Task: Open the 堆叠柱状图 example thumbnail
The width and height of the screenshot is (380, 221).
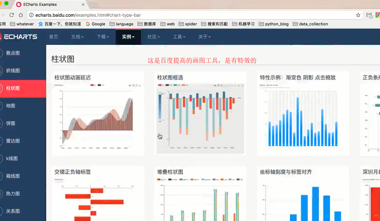Action: [x=200, y=199]
